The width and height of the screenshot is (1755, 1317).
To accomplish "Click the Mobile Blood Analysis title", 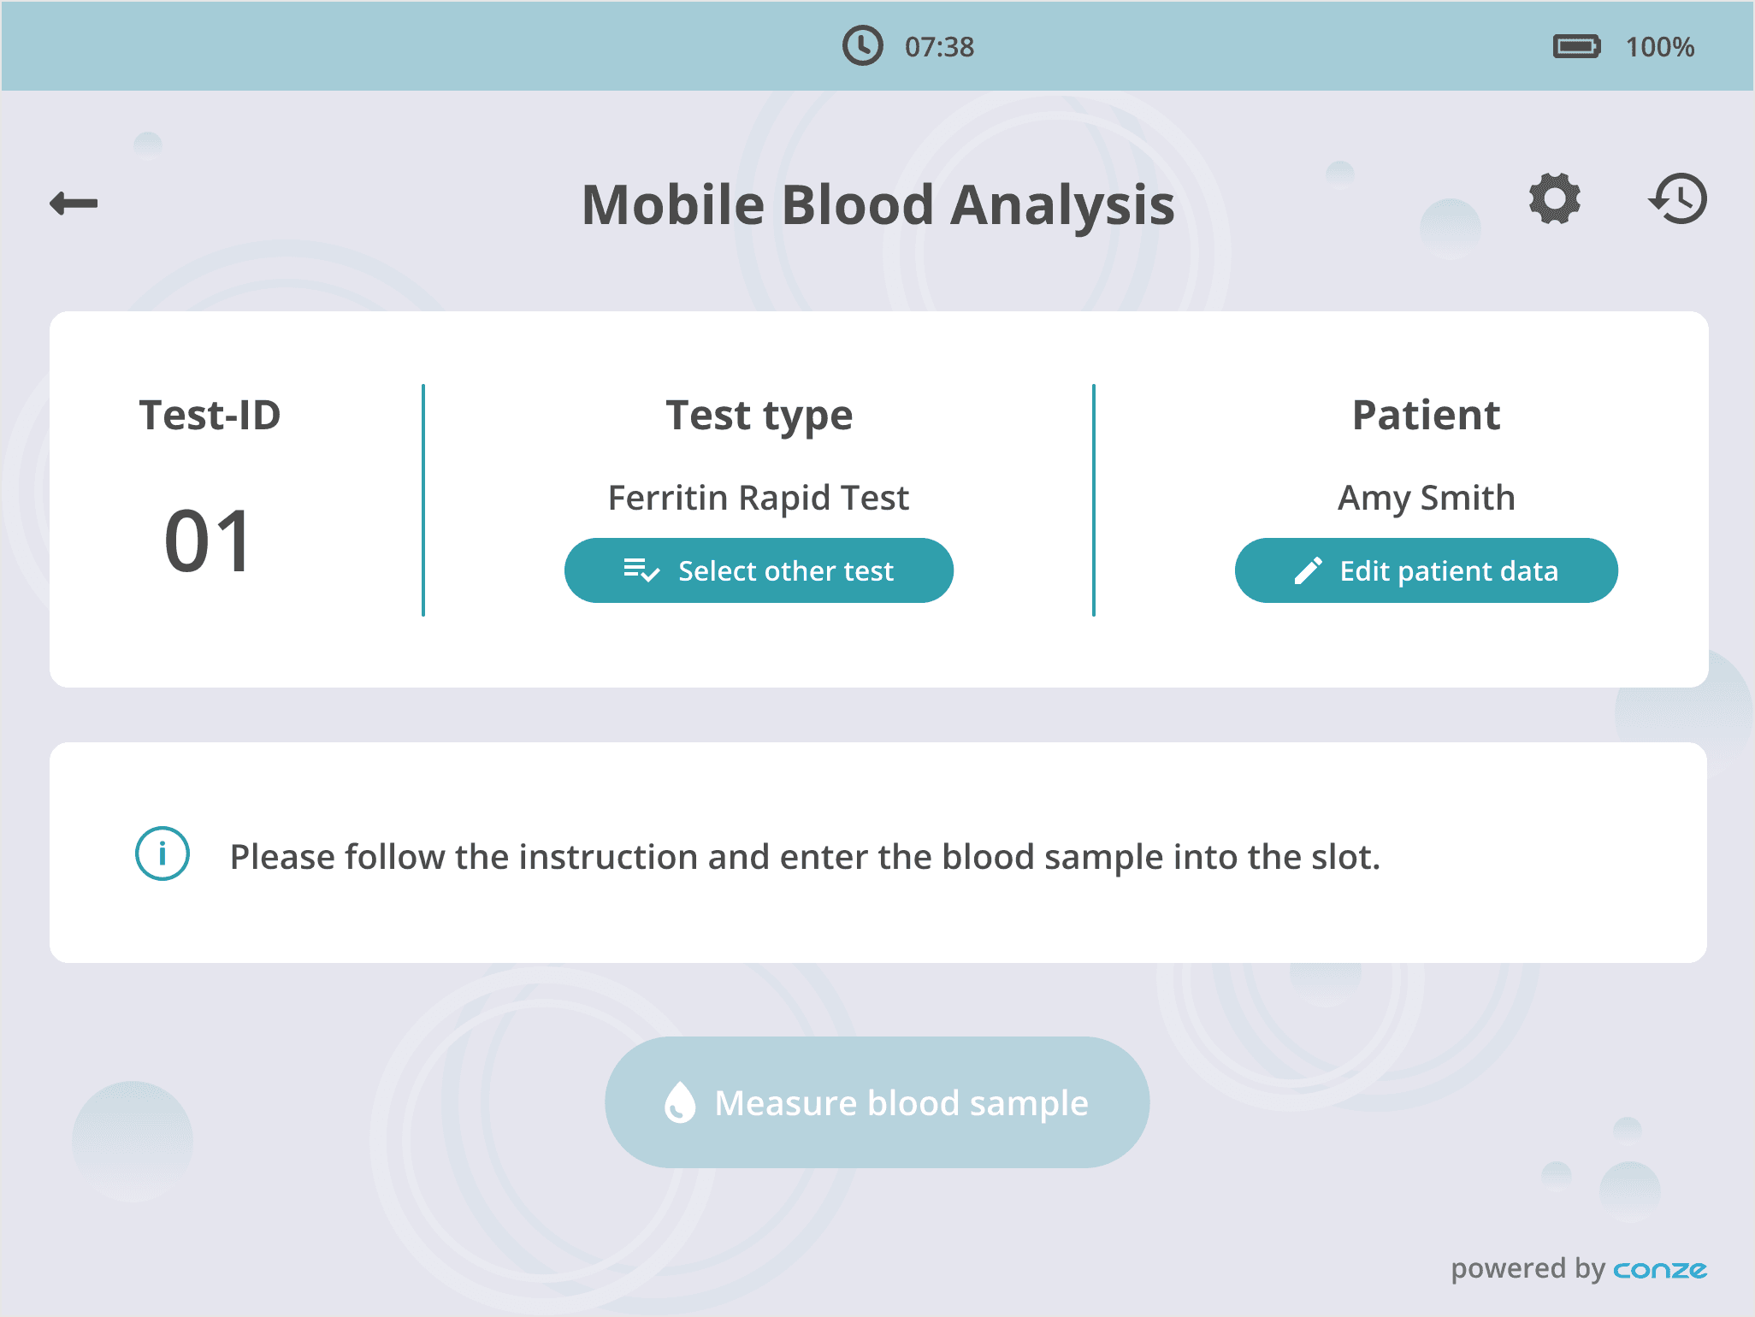I will coord(877,205).
